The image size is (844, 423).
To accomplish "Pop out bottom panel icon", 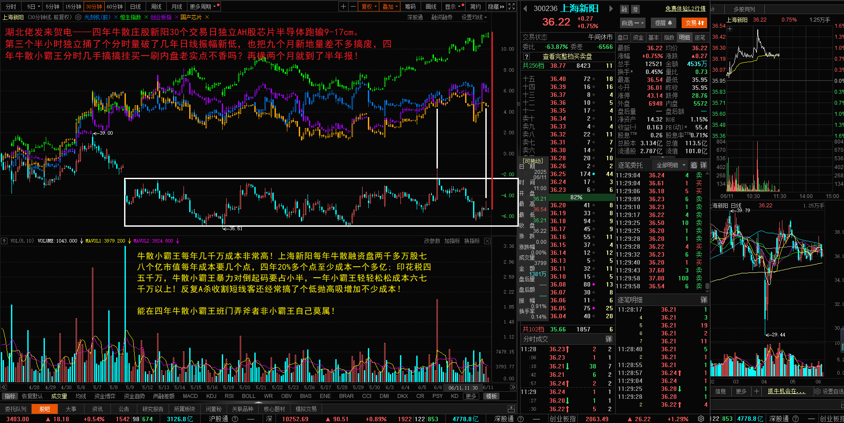I will (511, 409).
